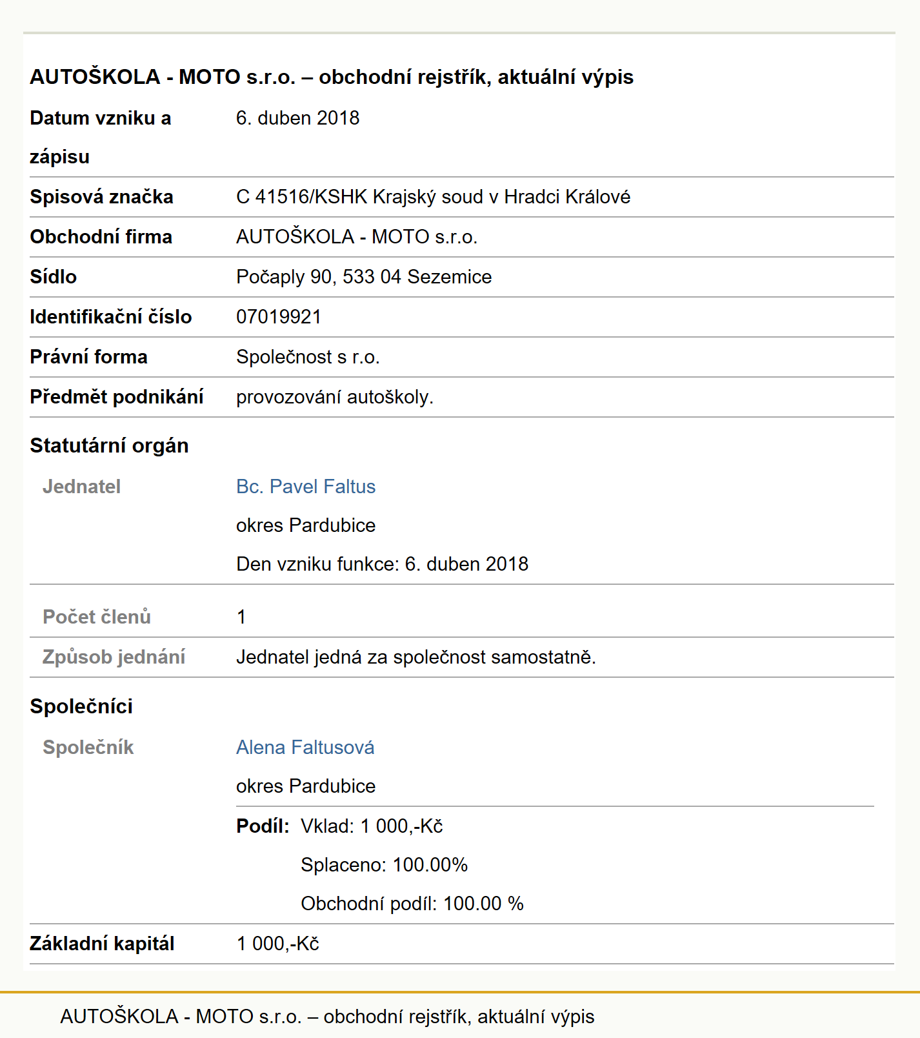Viewport: 920px width, 1038px height.
Task: Click the Den vzniku funkce line
Action: click(x=382, y=564)
